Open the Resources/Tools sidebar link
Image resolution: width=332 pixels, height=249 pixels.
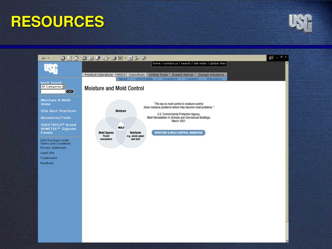[56, 118]
